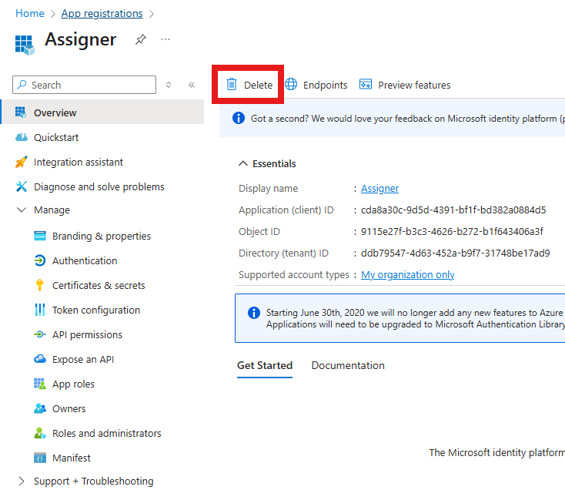Click the feedback banner info icon
Image resolution: width=565 pixels, height=500 pixels.
[x=238, y=118]
